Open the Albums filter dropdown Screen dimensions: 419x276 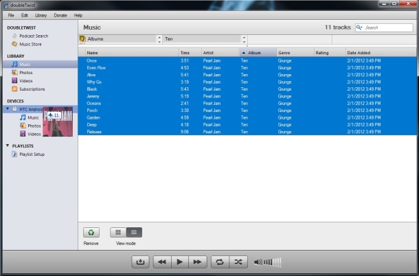click(x=159, y=38)
